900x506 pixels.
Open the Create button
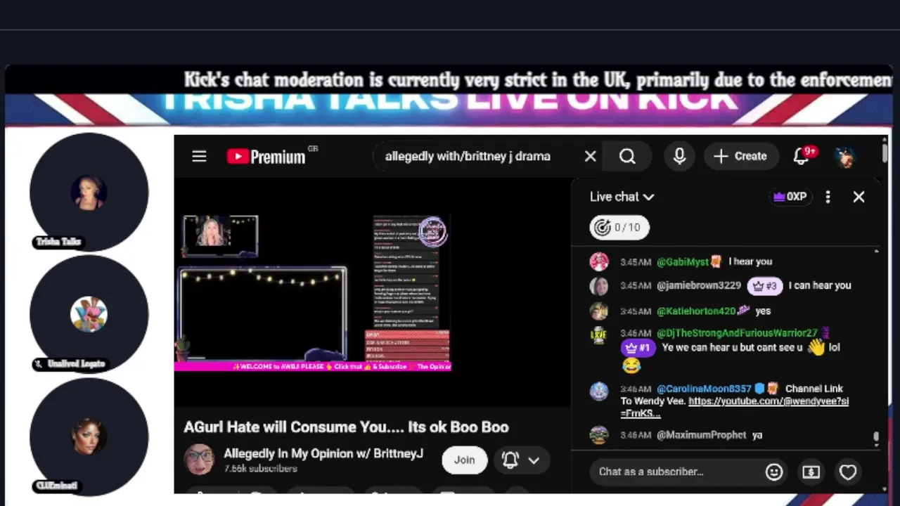[x=740, y=156]
